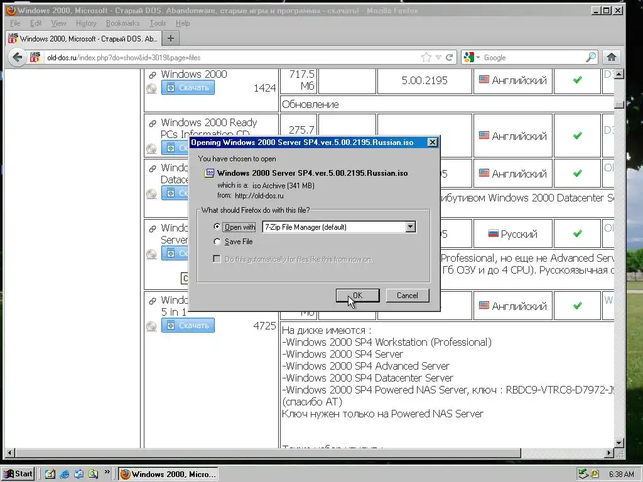The width and height of the screenshot is (643, 482).
Task: Expand quick launch overflow chevron
Action: click(x=107, y=472)
